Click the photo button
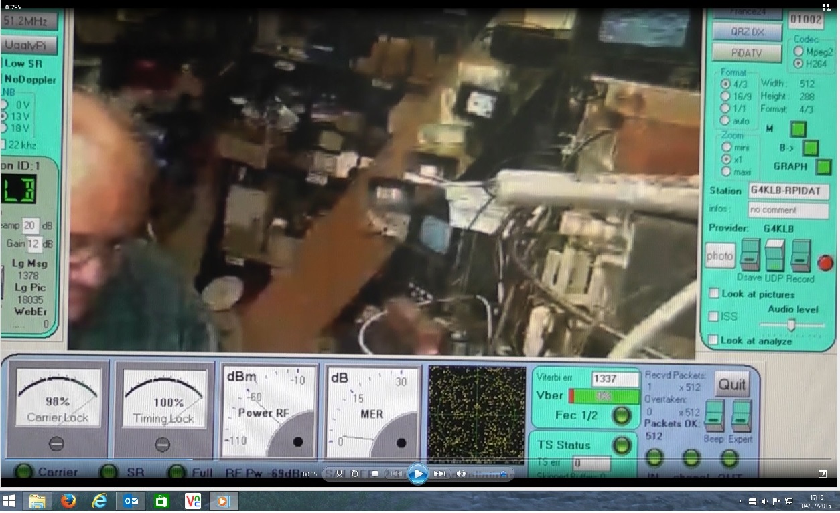The height and width of the screenshot is (513, 840). 720,255
